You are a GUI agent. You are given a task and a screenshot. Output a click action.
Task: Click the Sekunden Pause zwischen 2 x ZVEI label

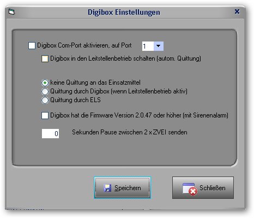(130, 132)
